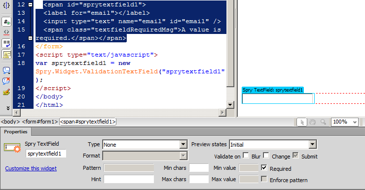
Task: Select the <span#sprytextfield1> tag selector
Action: coord(88,122)
